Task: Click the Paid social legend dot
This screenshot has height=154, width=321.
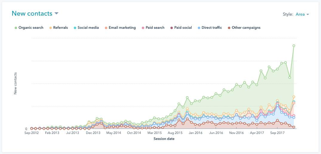Action: [171, 28]
